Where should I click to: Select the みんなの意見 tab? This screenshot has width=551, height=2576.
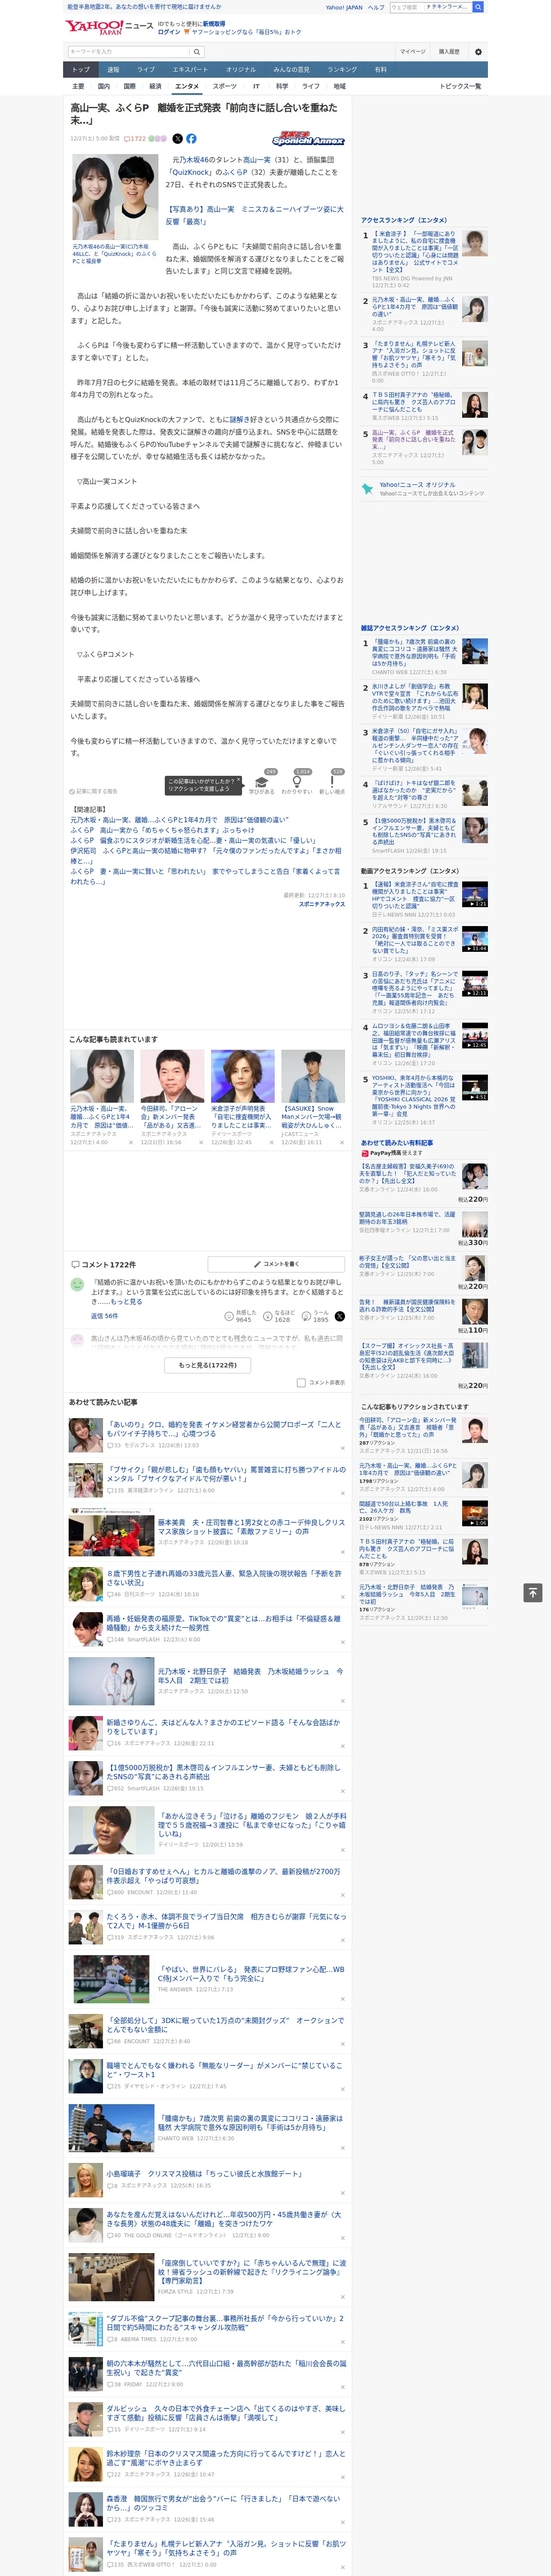291,70
